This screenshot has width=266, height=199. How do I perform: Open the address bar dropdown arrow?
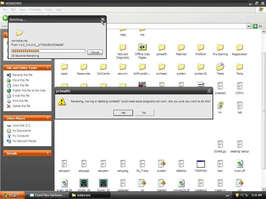(249, 26)
